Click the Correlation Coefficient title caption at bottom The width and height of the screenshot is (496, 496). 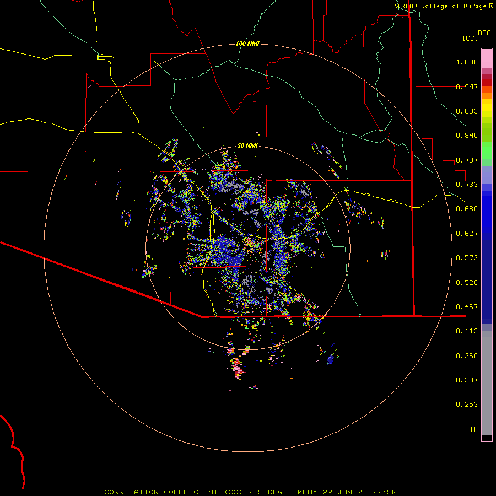point(250,492)
